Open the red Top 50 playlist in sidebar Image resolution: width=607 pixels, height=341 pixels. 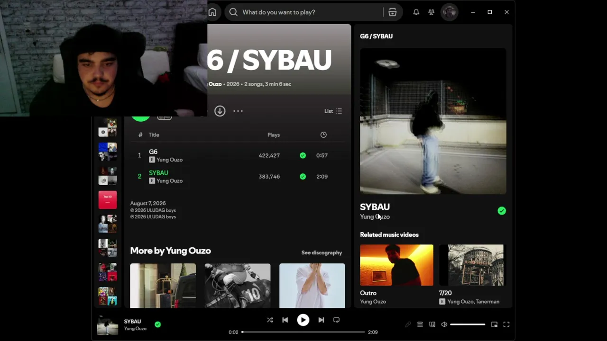point(108,200)
